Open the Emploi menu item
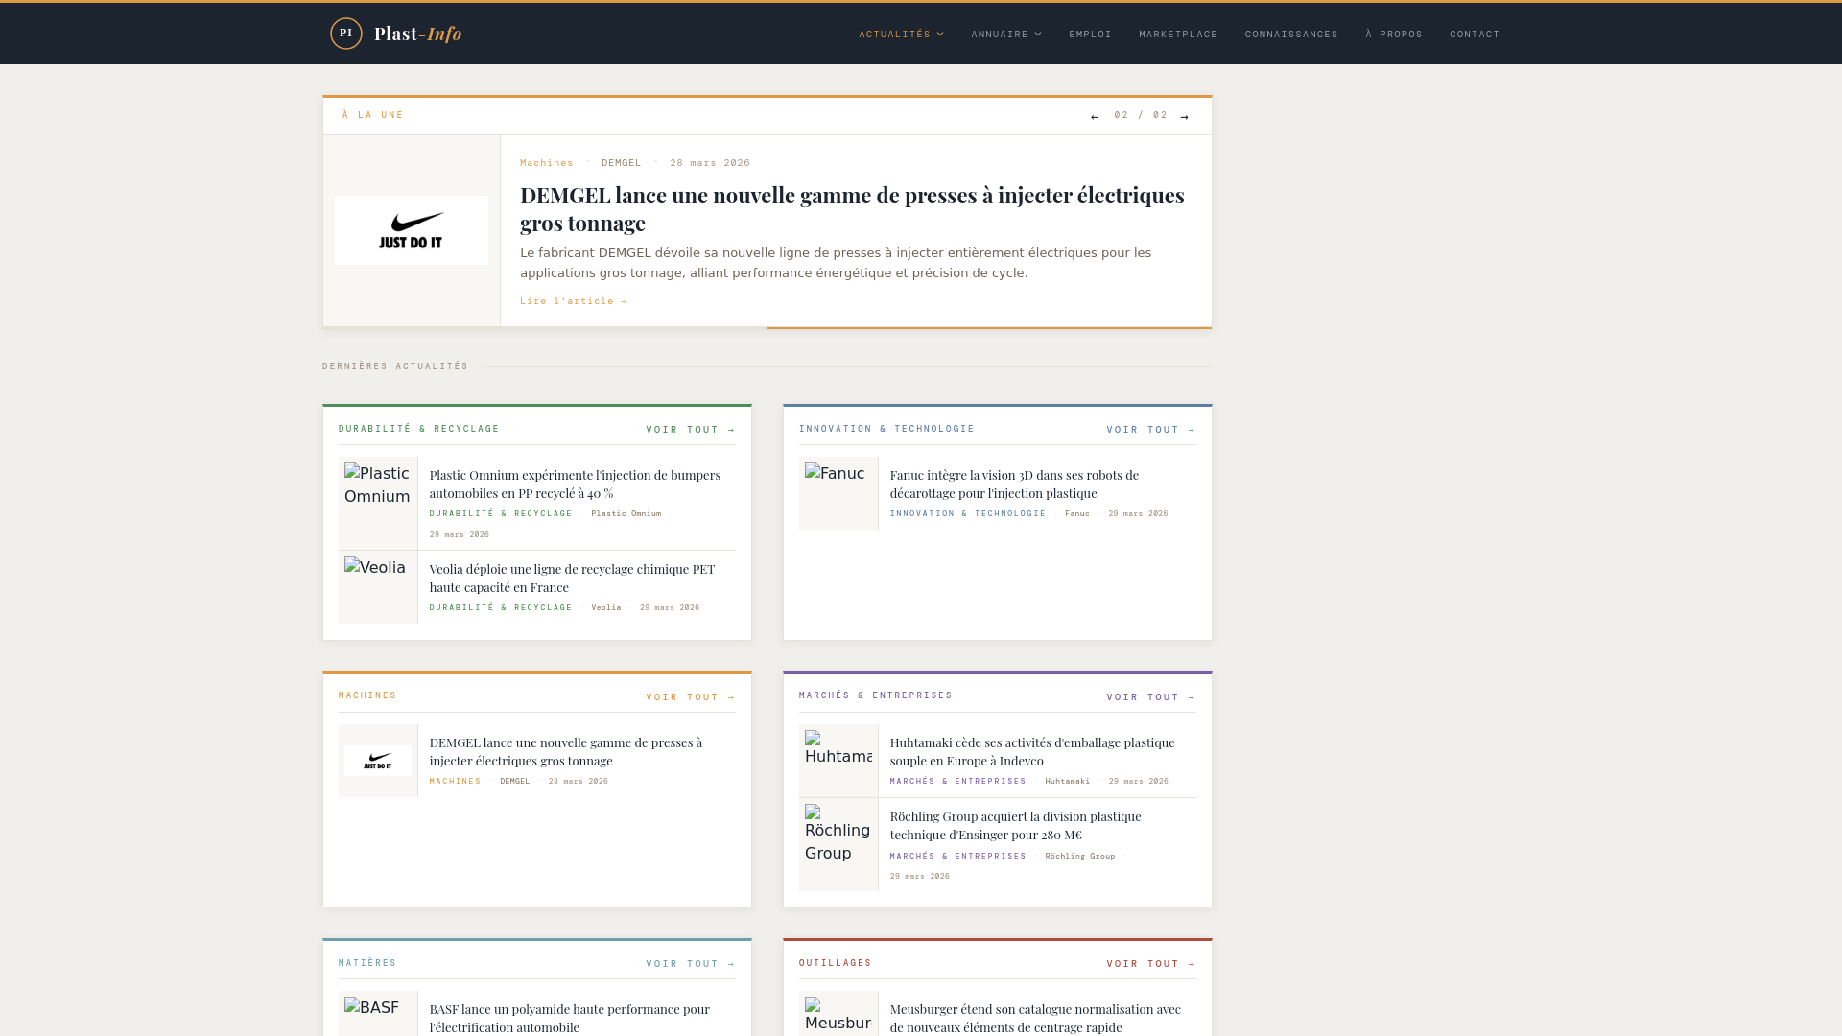Image resolution: width=1842 pixels, height=1036 pixels. (x=1090, y=35)
